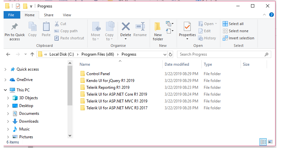This screenshot has width=281, height=148.
Task: Click the red Delete X icon
Action: point(126,26)
